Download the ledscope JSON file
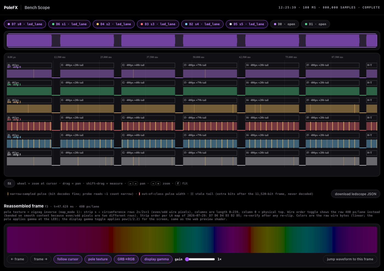Screen dimensions: 384x271 pyautogui.click(x=355, y=194)
